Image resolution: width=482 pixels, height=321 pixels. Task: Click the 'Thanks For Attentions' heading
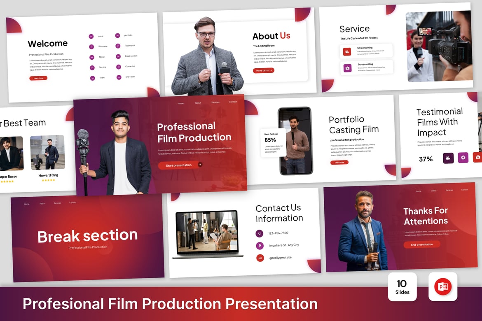pos(426,216)
